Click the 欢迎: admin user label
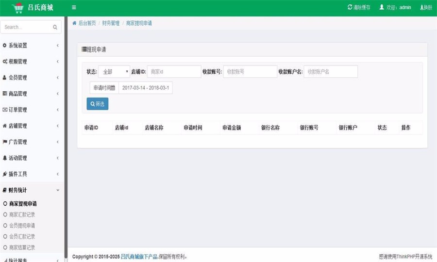Viewport: 437px width, 262px height. pos(399,7)
